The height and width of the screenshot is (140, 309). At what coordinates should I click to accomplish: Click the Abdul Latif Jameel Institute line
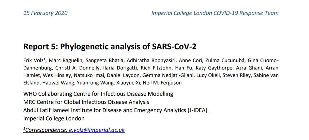(x=115, y=110)
